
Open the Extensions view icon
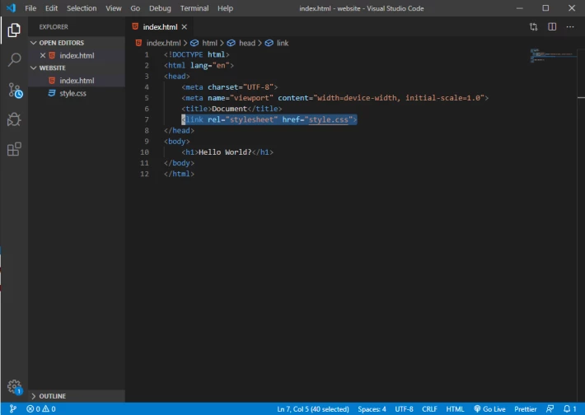coord(14,149)
